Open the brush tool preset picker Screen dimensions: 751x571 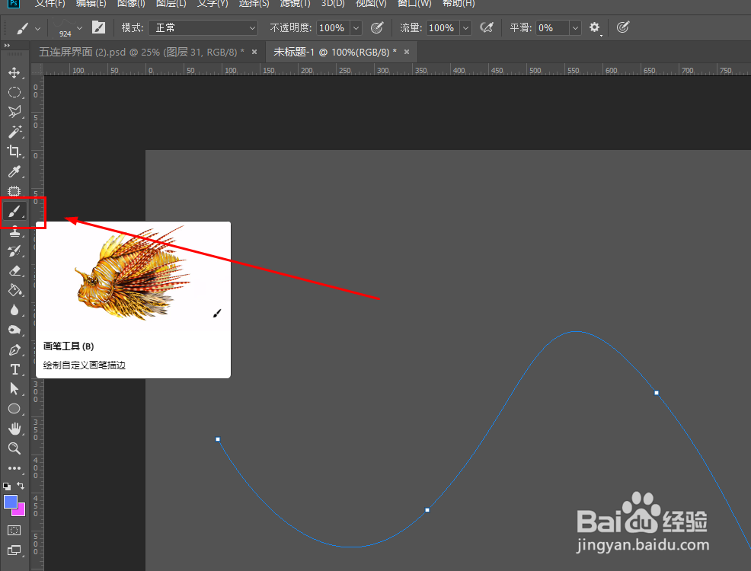click(27, 28)
